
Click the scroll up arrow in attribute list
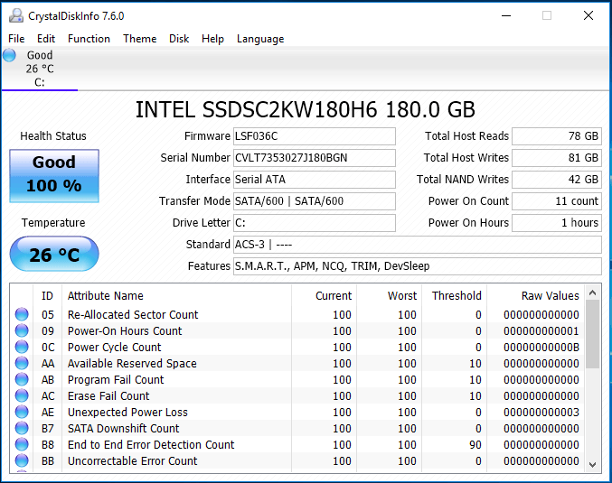pos(593,293)
